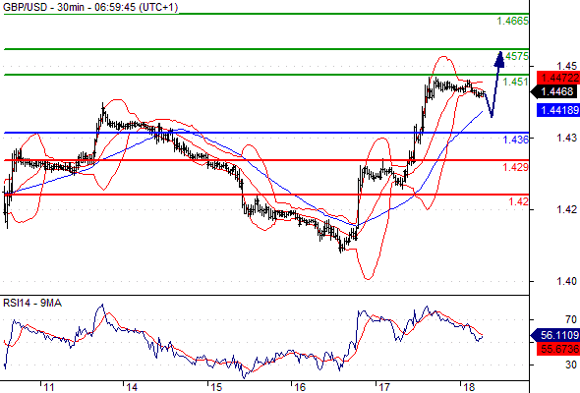The width and height of the screenshot is (580, 393).
Task: Select the red 55.6736 RSI MA tag
Action: (558, 348)
